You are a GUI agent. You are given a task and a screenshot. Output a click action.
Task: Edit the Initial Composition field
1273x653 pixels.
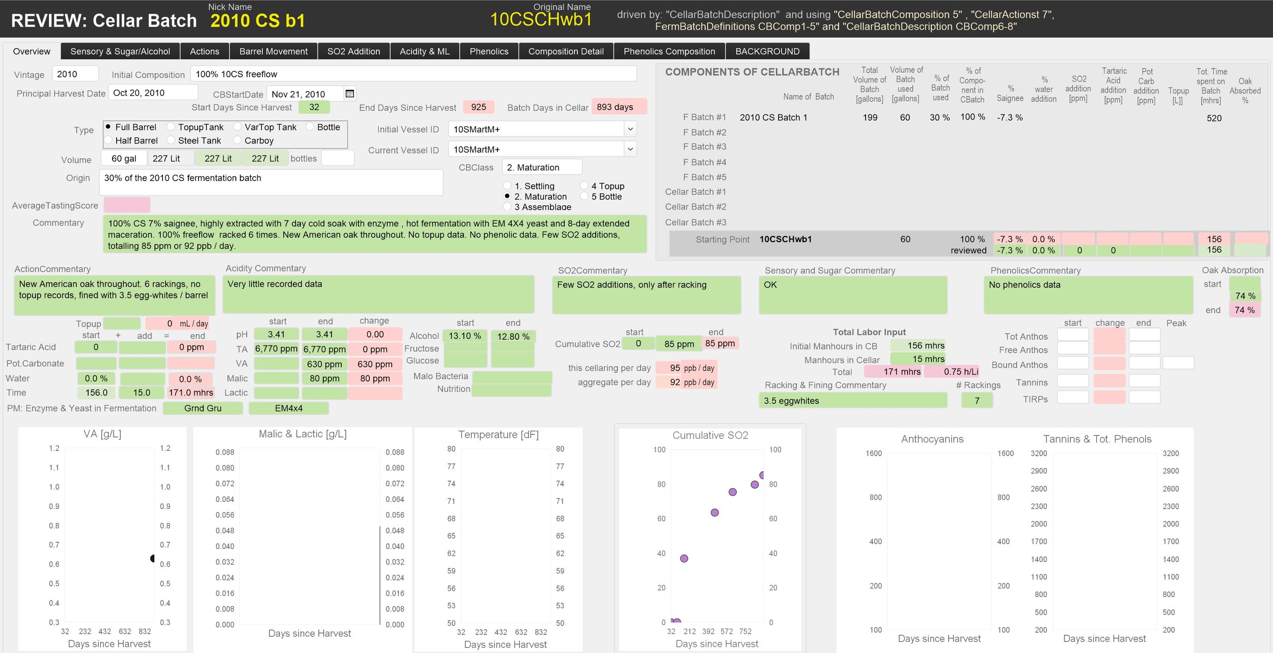click(x=413, y=74)
